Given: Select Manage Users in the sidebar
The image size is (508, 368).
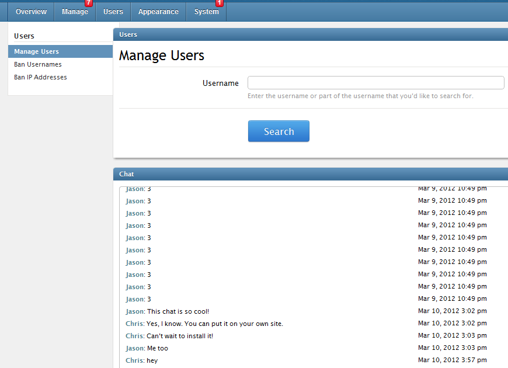Looking at the screenshot, I should [x=36, y=51].
